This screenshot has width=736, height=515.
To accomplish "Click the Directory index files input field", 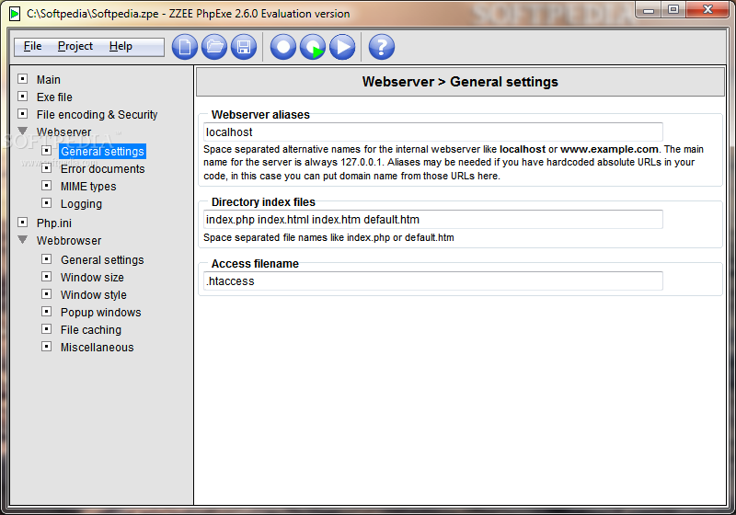I will click(433, 220).
